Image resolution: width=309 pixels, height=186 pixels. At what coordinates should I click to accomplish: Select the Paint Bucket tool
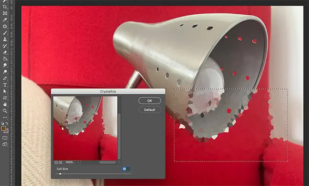coord(5,59)
